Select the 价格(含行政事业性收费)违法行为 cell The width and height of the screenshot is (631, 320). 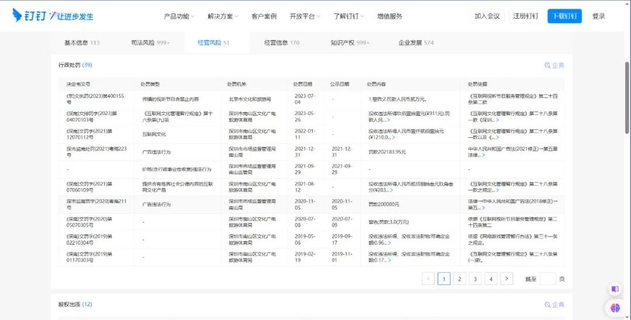tap(176, 169)
